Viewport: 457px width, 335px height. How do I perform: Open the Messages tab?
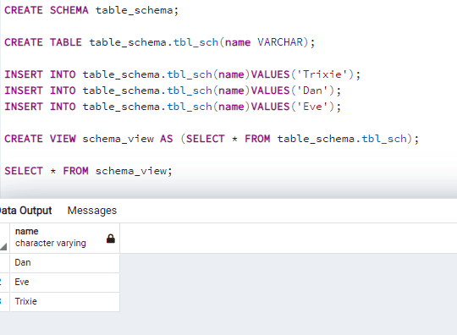[x=92, y=211]
